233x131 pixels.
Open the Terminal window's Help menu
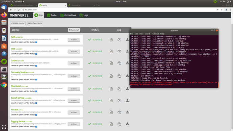click(162, 34)
